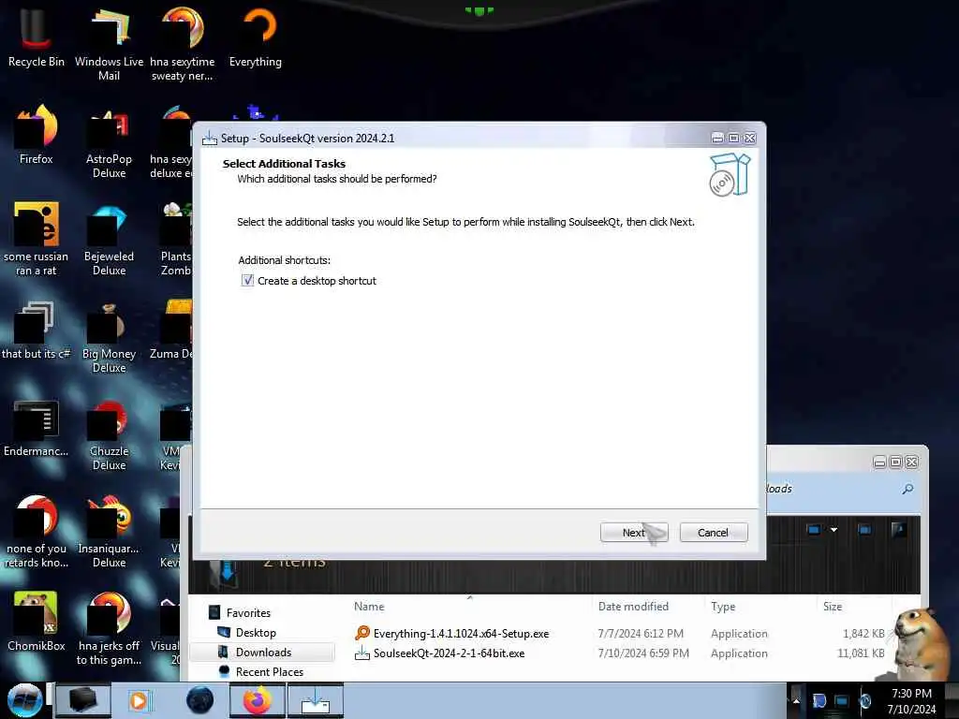Click the taskbar clock showing 7:30 PM

[911, 701]
